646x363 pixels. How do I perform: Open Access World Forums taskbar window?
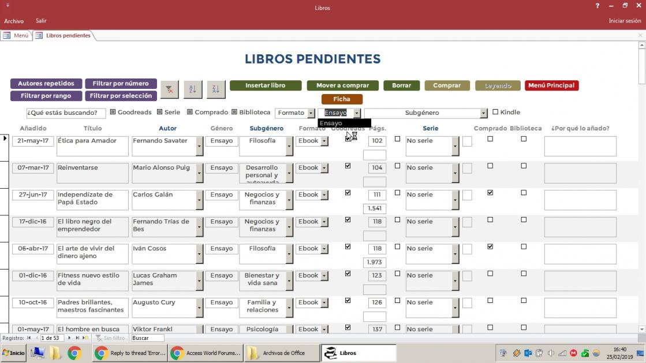tap(206, 353)
